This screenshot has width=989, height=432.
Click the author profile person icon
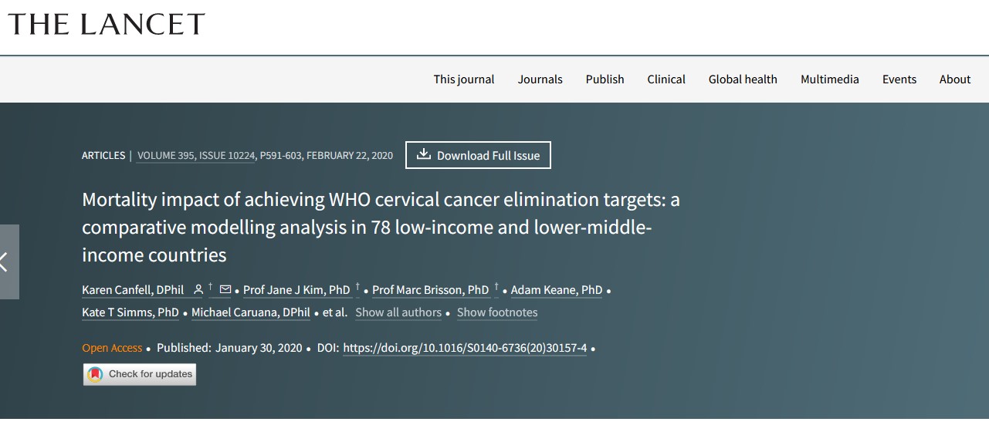[198, 290]
